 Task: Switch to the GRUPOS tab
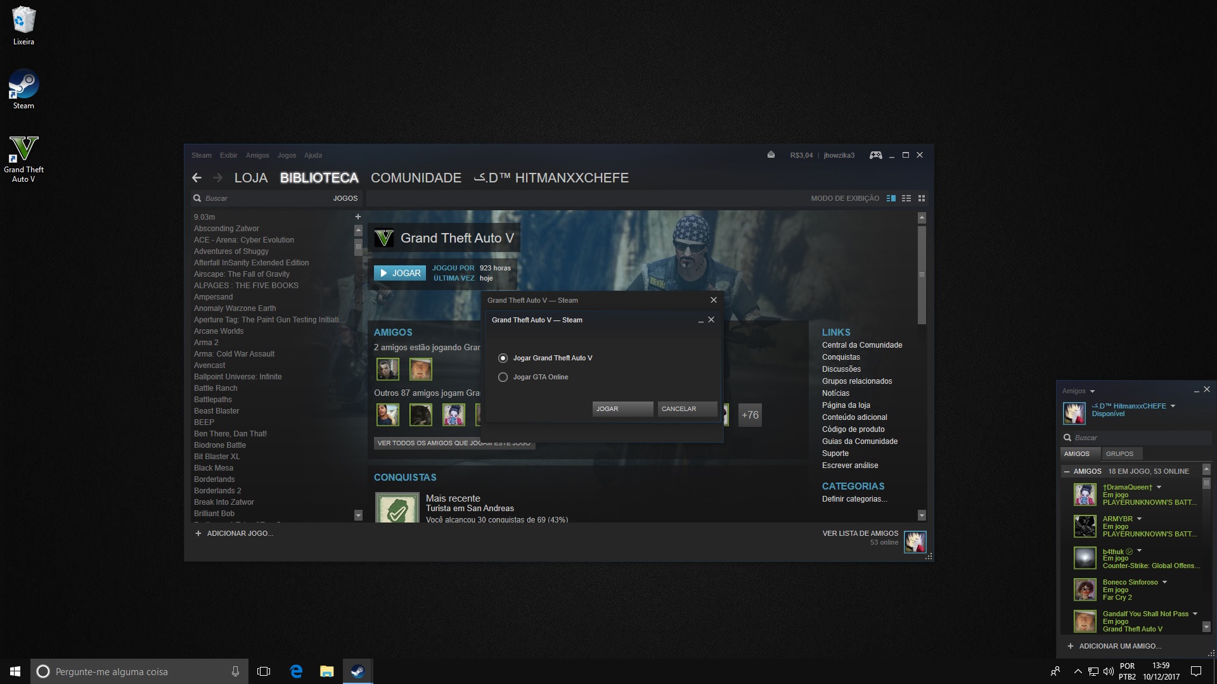[1119, 453]
